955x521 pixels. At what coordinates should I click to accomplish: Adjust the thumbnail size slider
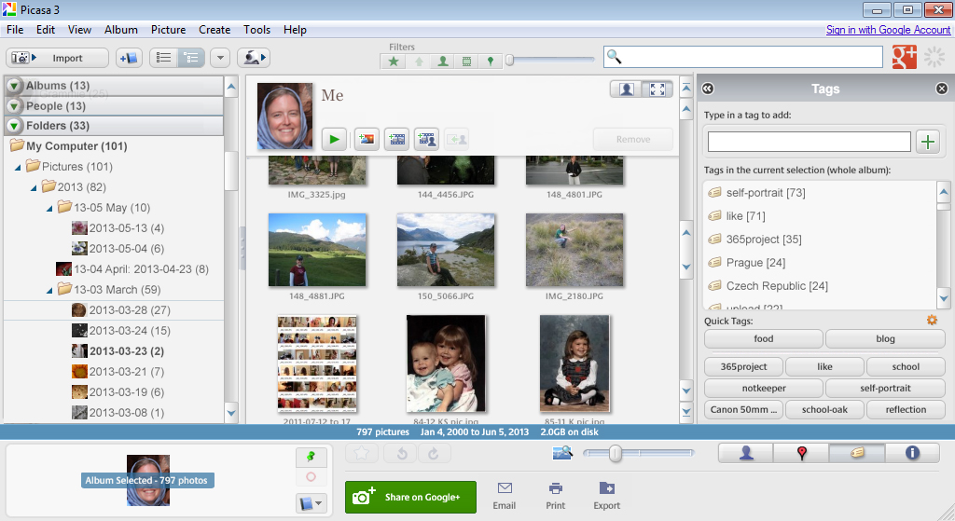(616, 454)
